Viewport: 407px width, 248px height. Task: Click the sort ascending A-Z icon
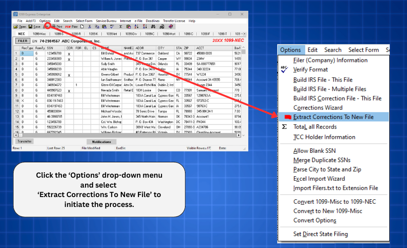tap(137, 27)
